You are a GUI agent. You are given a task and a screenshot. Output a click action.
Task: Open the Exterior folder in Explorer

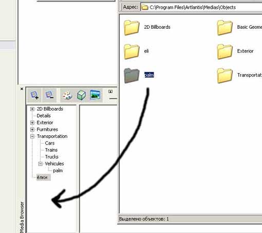point(224,51)
